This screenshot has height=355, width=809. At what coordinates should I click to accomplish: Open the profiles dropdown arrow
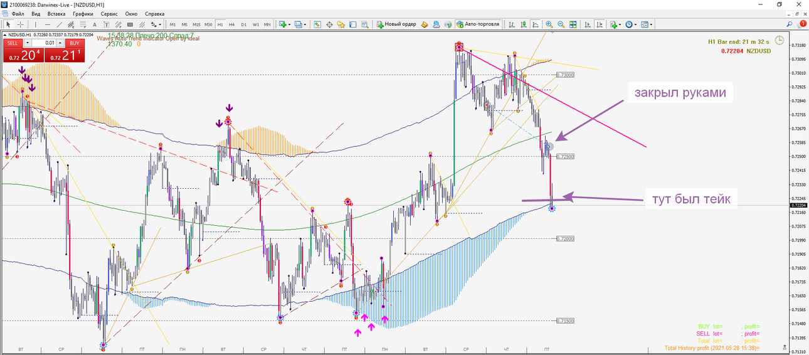(305, 24)
